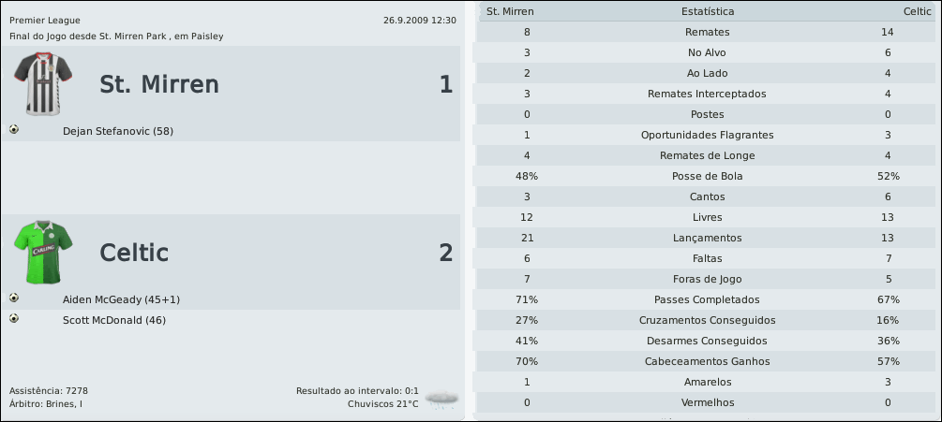Open the large St. Mirren team name
The image size is (942, 422).
159,85
